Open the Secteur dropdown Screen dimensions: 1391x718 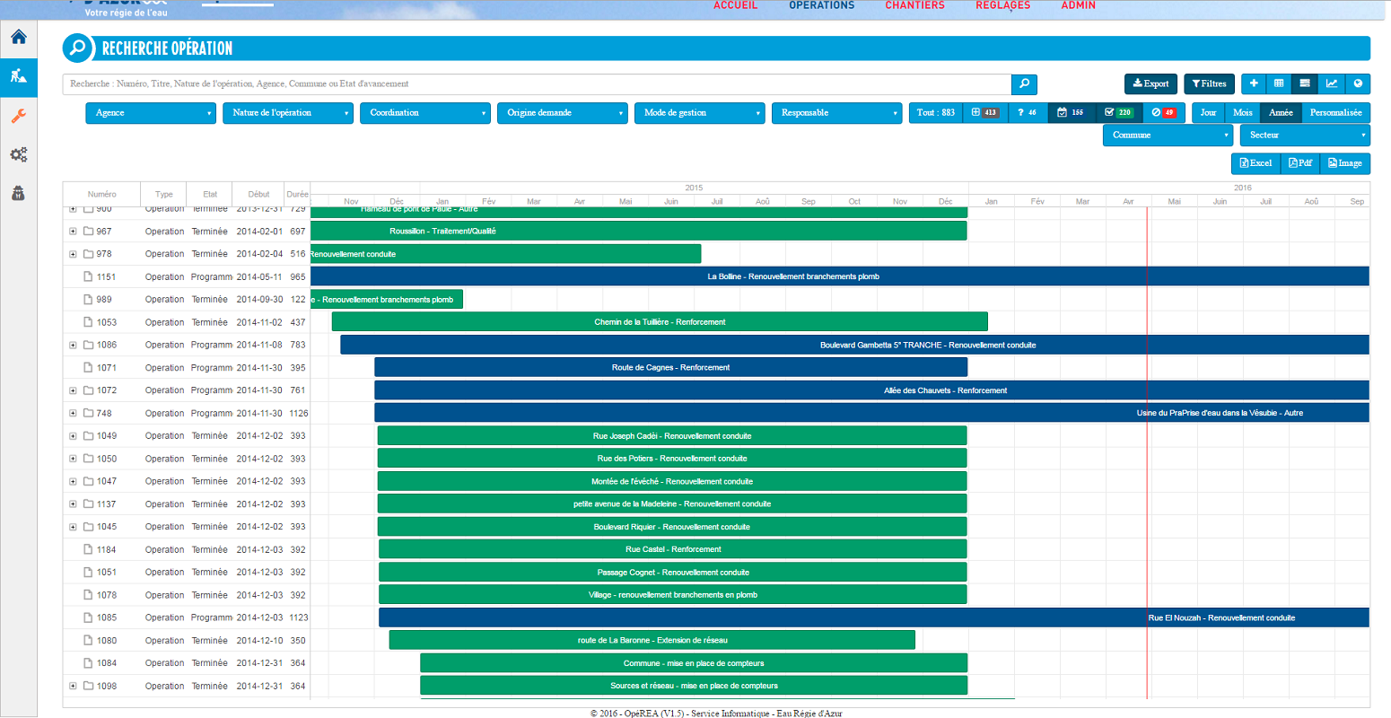click(1306, 135)
